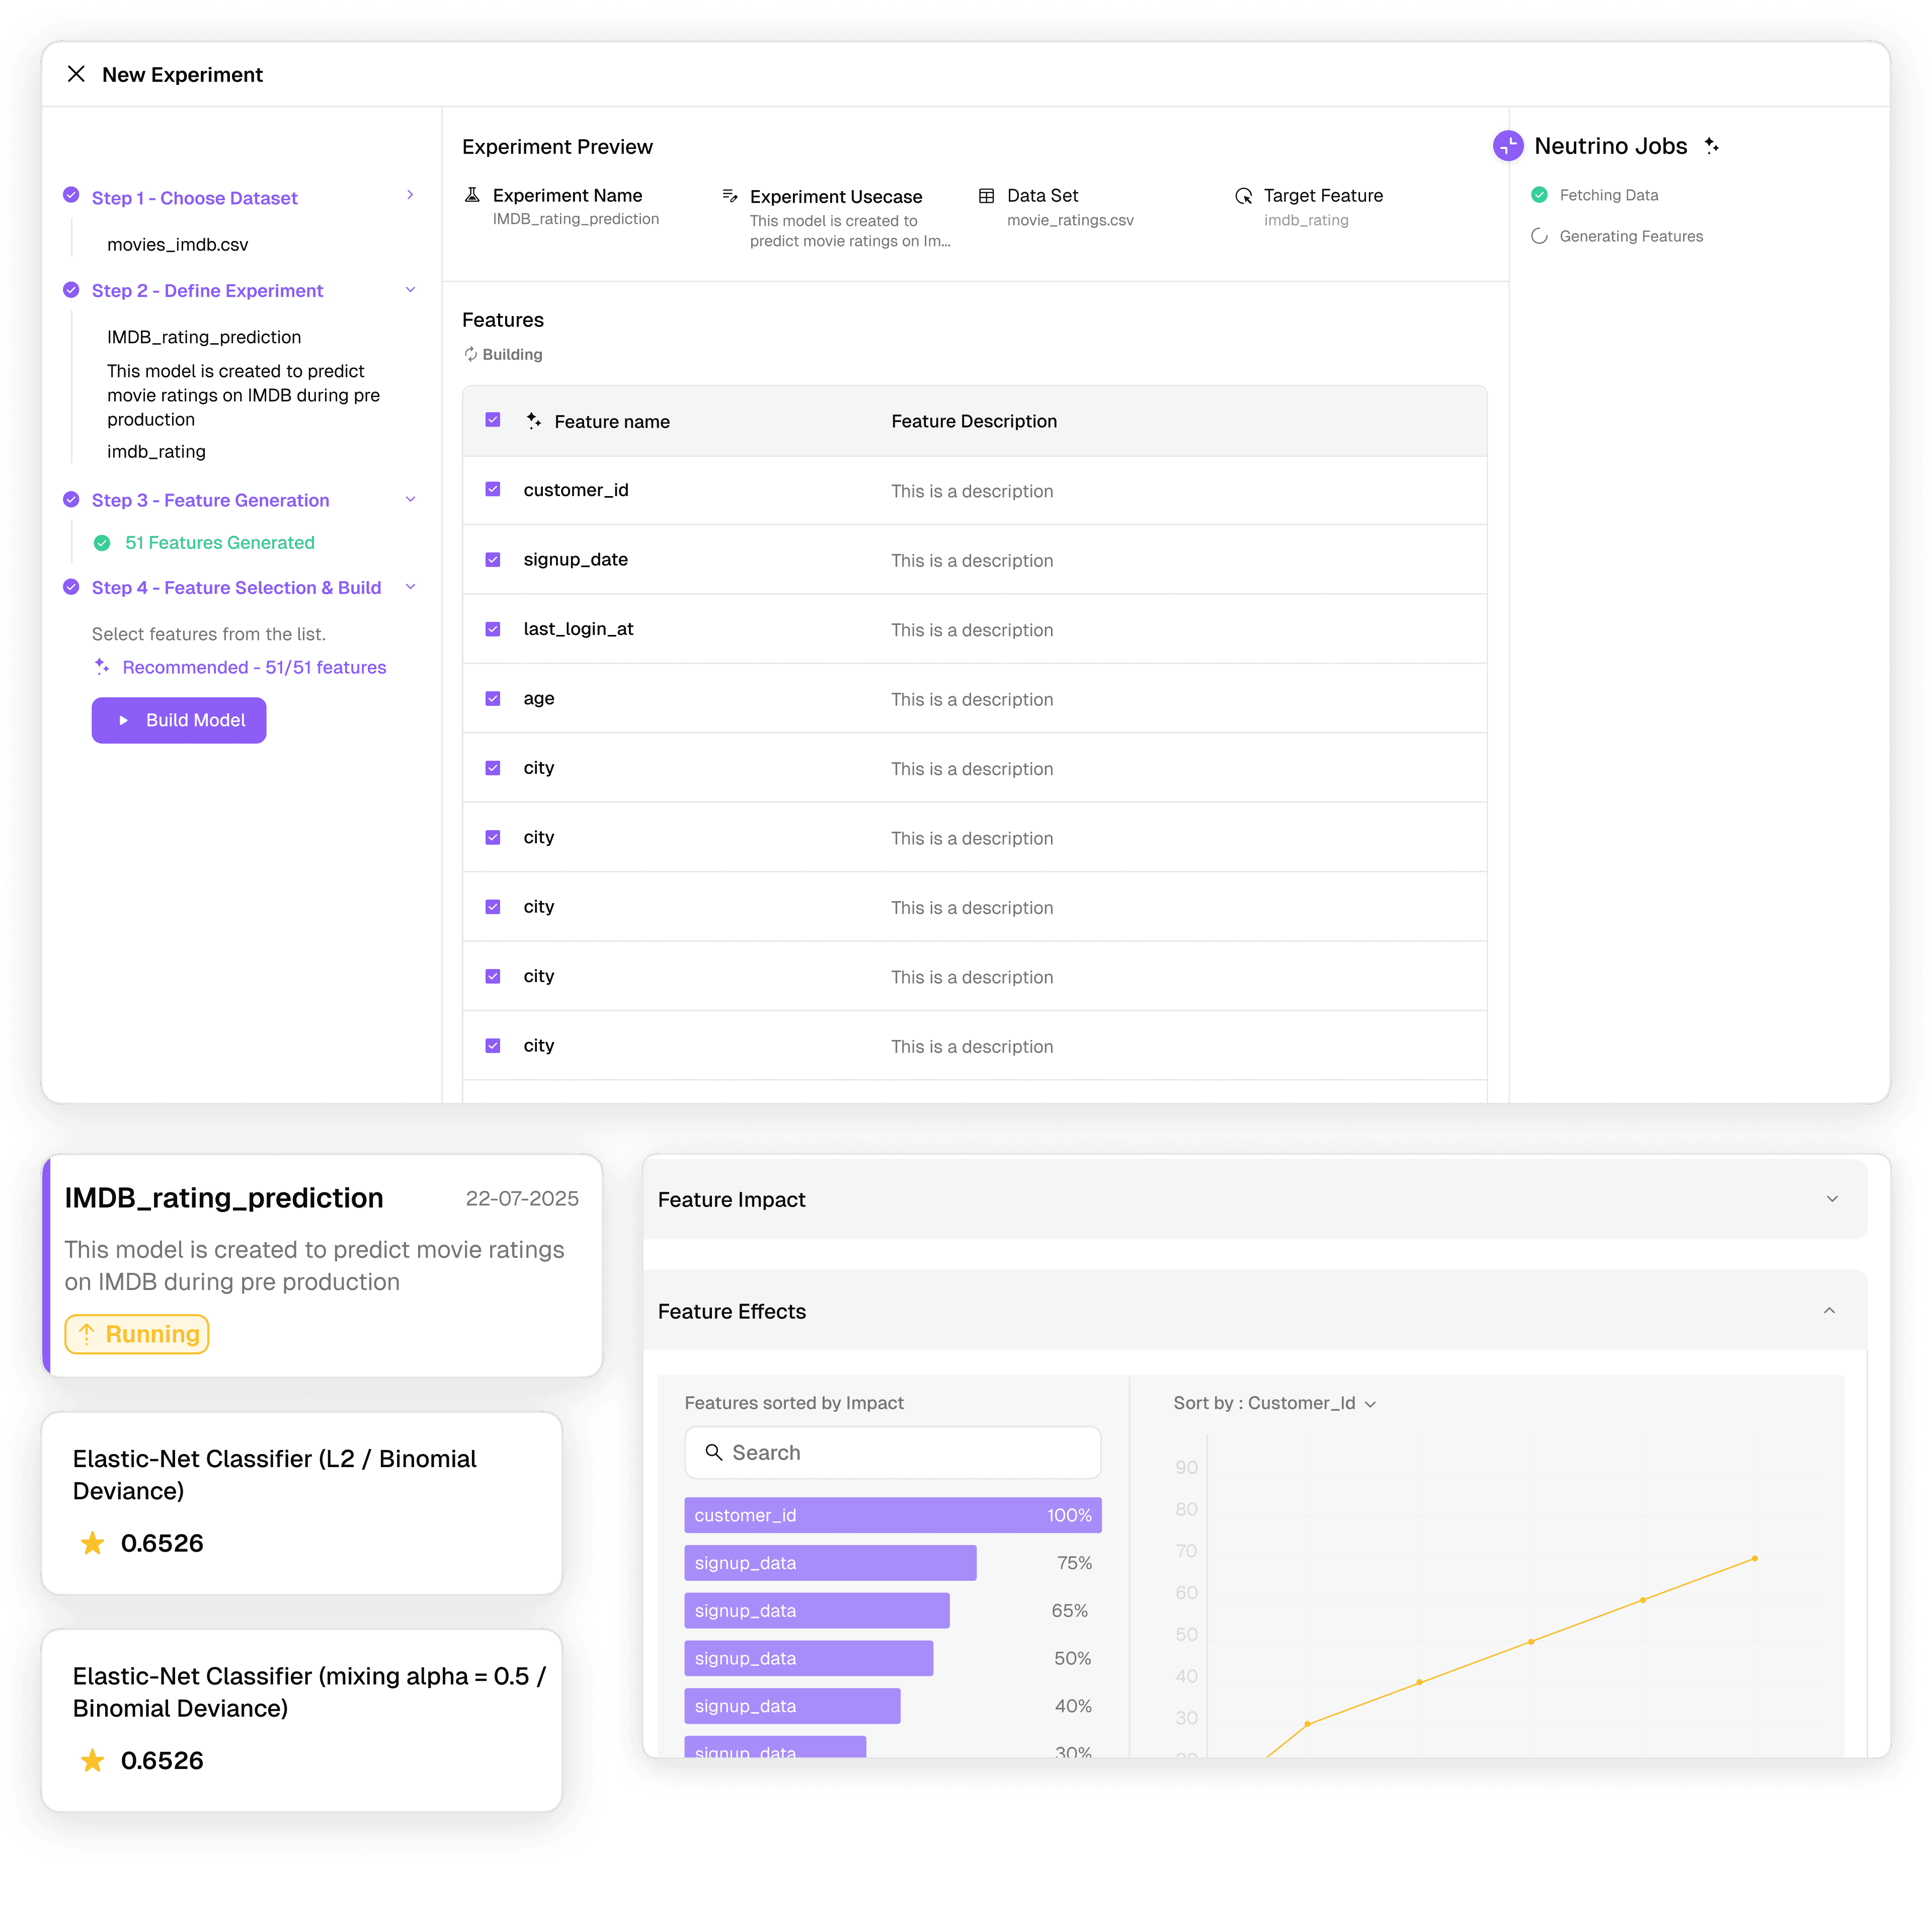Click the Build Model button
Screen dimensions: 1932x1932
(179, 720)
